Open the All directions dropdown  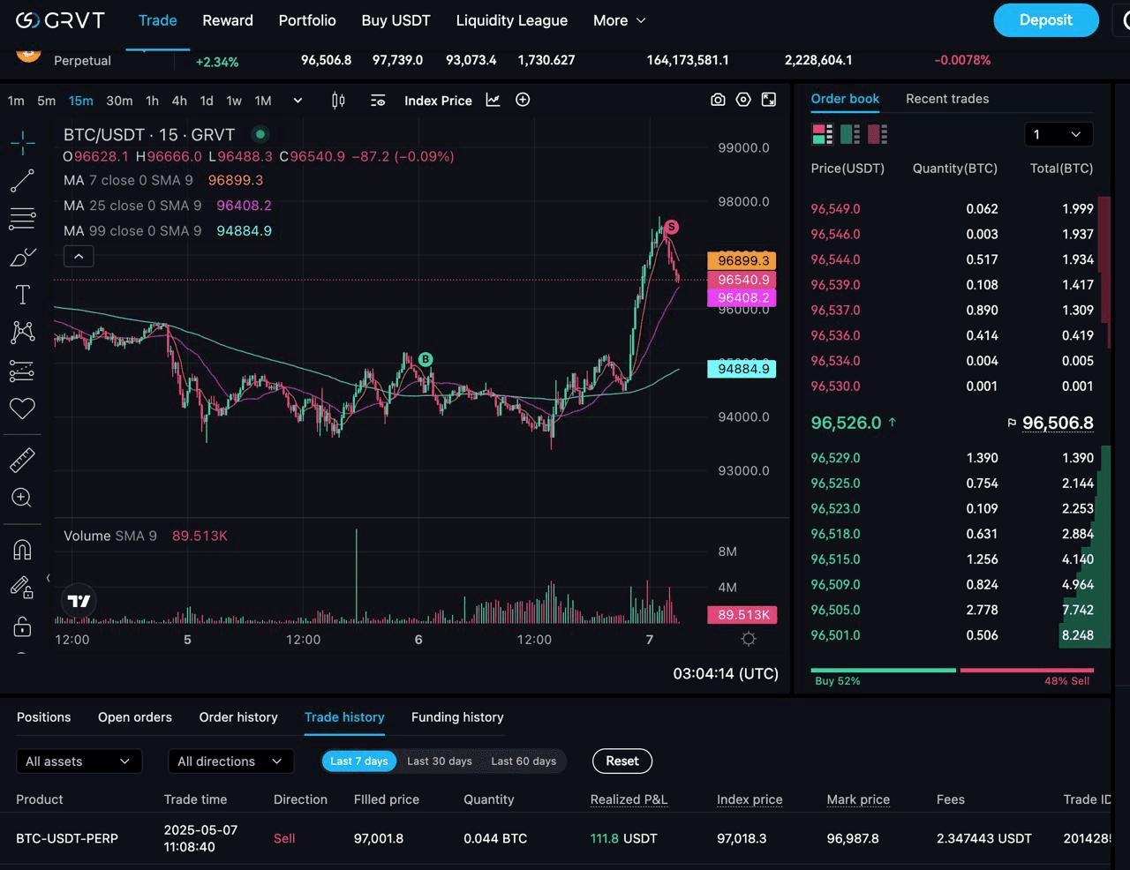(230, 761)
